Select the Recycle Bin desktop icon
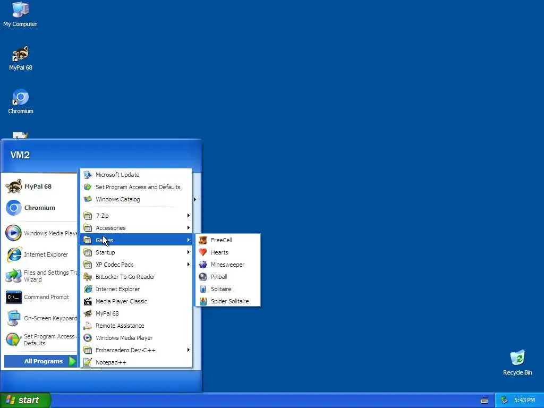 pyautogui.click(x=517, y=363)
